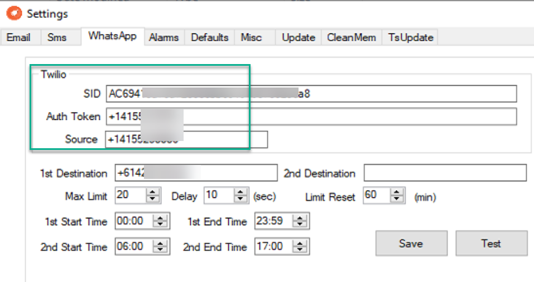Open the Sms tab
Viewport: 534px width, 282px height.
pos(57,37)
